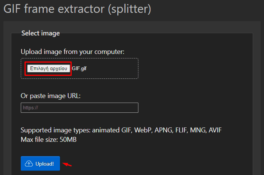Click the 'Or paste image URL' label
Image resolution: width=264 pixels, height=175 pixels.
(x=51, y=96)
